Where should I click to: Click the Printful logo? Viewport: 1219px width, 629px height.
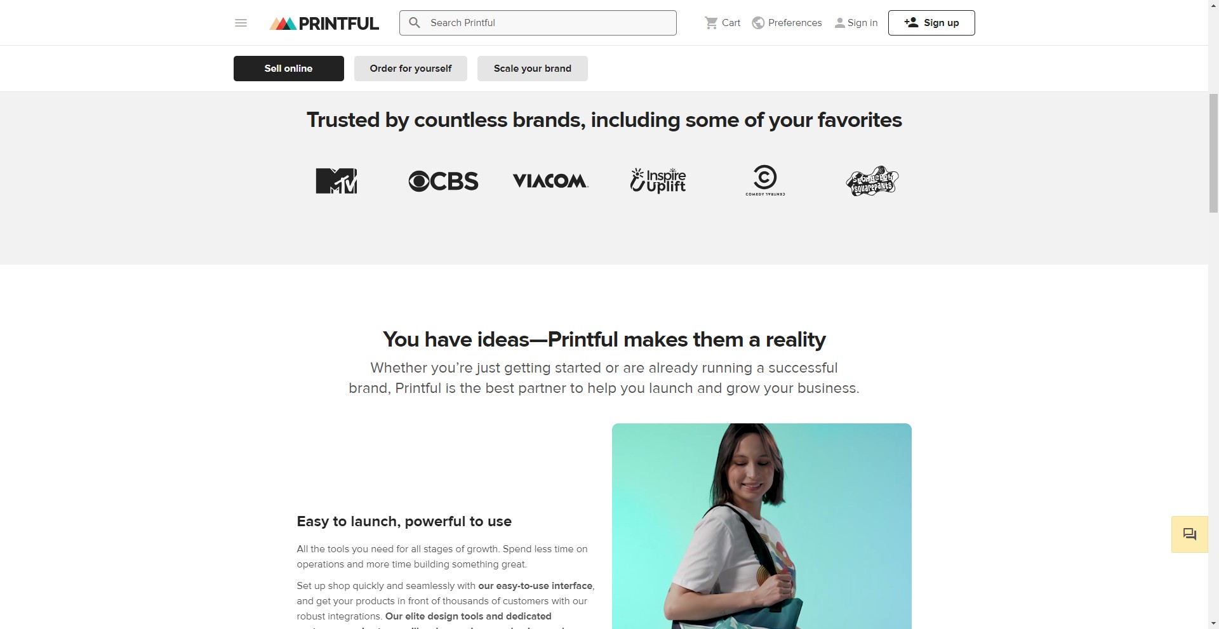(324, 23)
